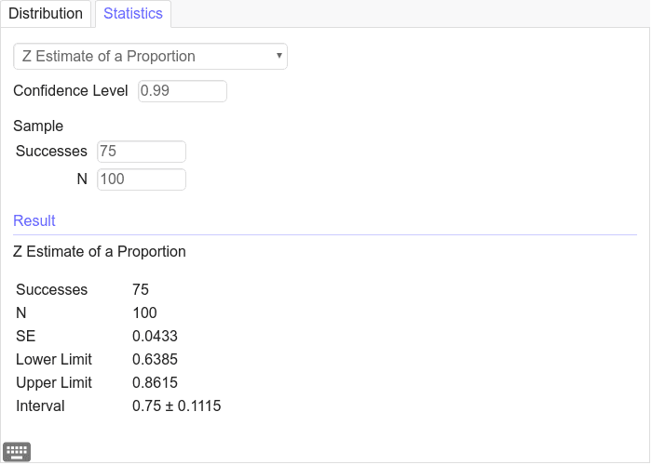Click the Successes input field
652x465 pixels.
(142, 152)
